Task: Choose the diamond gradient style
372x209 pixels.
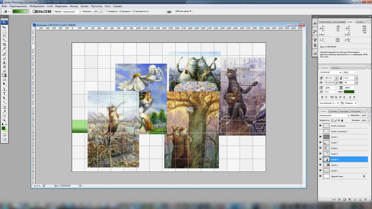Action: 49,11
